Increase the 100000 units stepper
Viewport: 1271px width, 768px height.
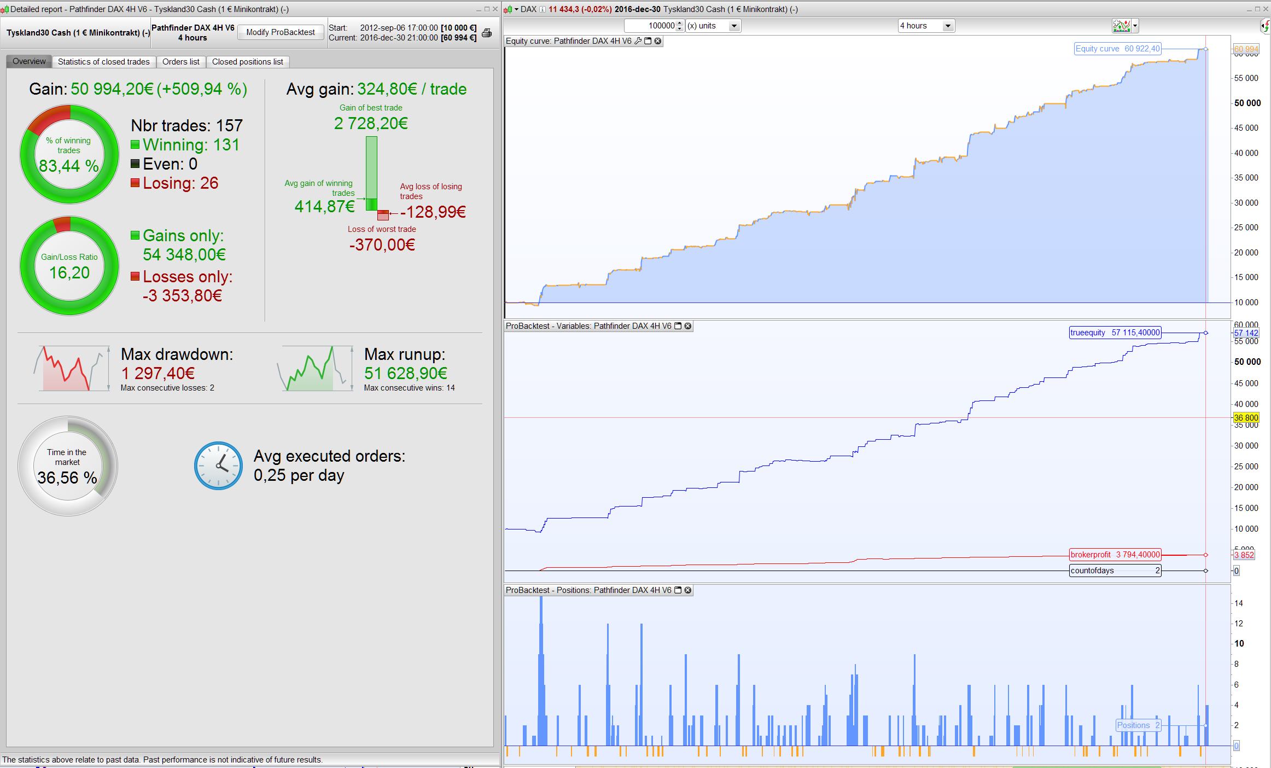(x=680, y=23)
